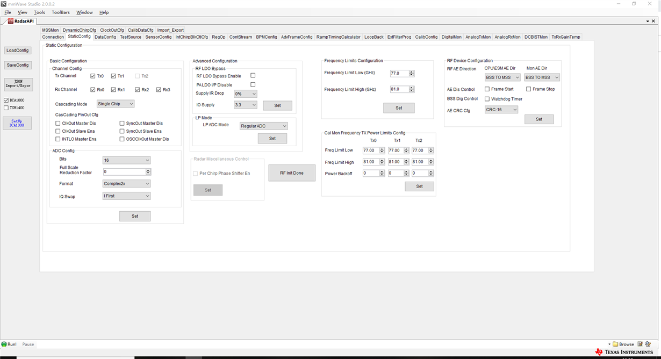Click Set under LP Mode

point(272,139)
